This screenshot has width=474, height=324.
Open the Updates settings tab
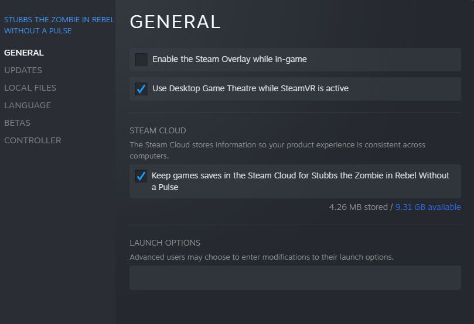pyautogui.click(x=23, y=70)
